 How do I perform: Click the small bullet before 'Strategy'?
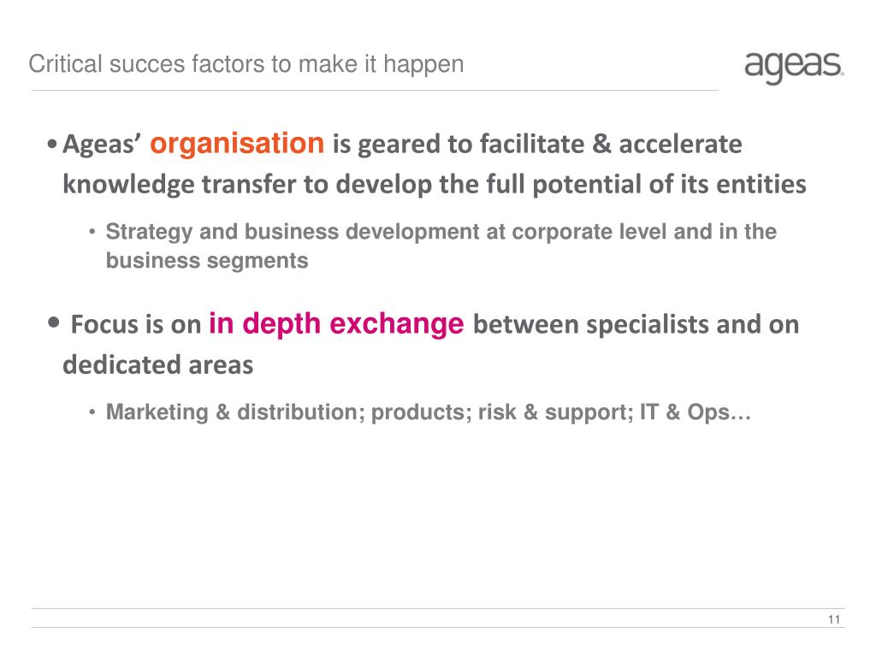pyautogui.click(x=92, y=232)
